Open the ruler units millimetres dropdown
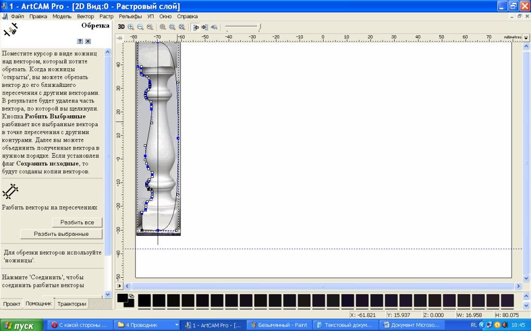The image size is (531, 331). (x=526, y=38)
